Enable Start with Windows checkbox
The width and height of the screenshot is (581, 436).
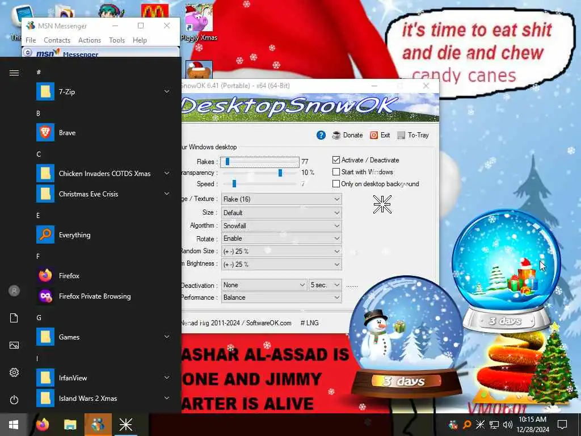pyautogui.click(x=336, y=171)
